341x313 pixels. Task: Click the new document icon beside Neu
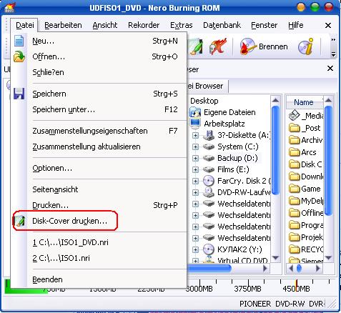19,41
